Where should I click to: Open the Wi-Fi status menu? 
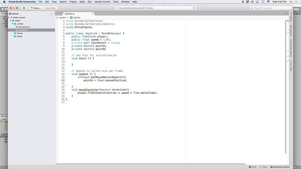point(269,2)
